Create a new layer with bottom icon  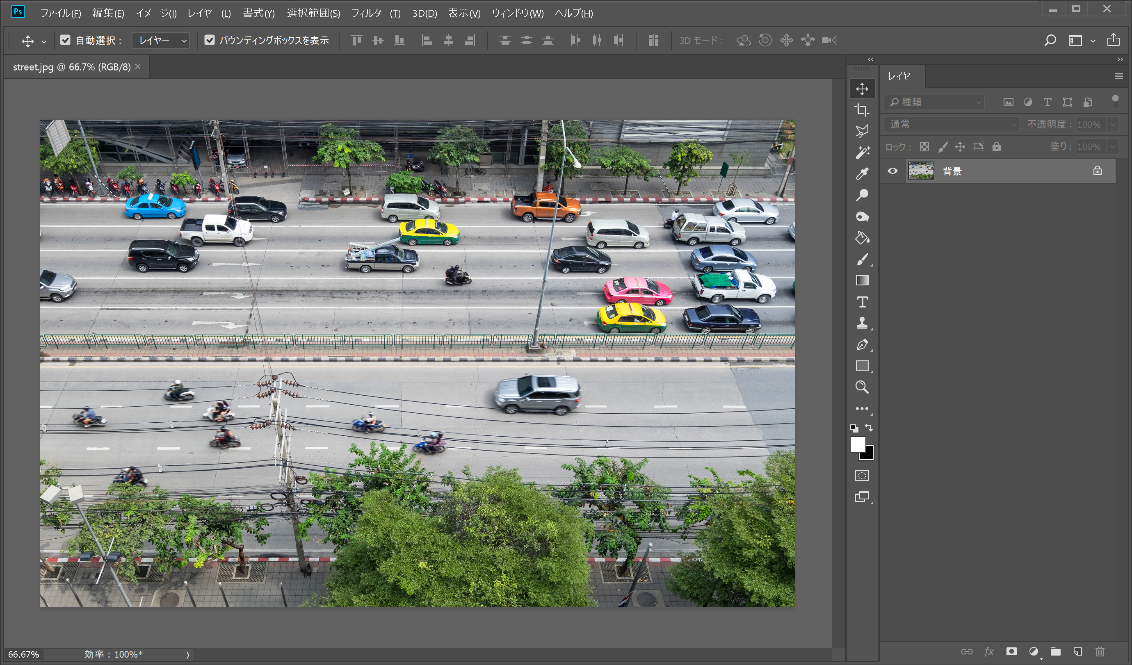pos(1077,651)
